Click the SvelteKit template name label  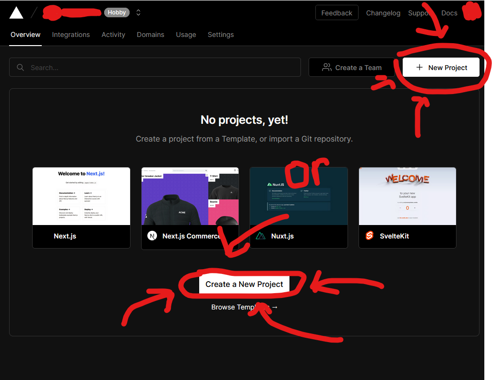point(395,236)
